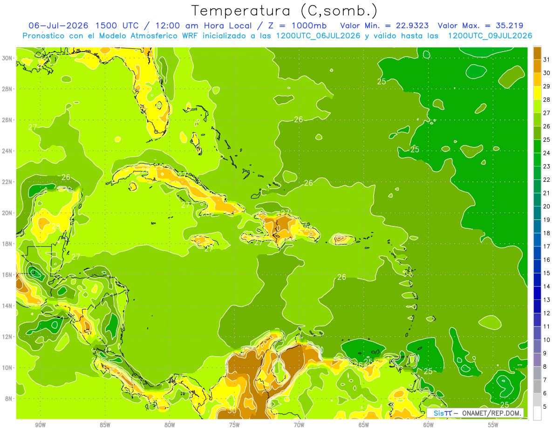
Task: Click the dark orange swatch above 31
Action: pos(537,53)
